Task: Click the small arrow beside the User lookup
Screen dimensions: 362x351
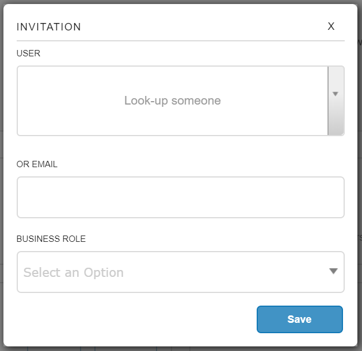Action: 336,94
